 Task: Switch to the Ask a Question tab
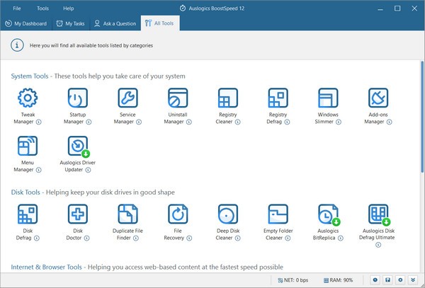pos(115,23)
